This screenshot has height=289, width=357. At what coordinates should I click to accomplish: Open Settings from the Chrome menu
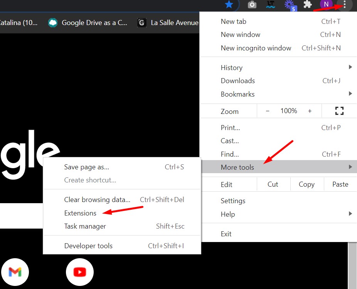pos(278,201)
